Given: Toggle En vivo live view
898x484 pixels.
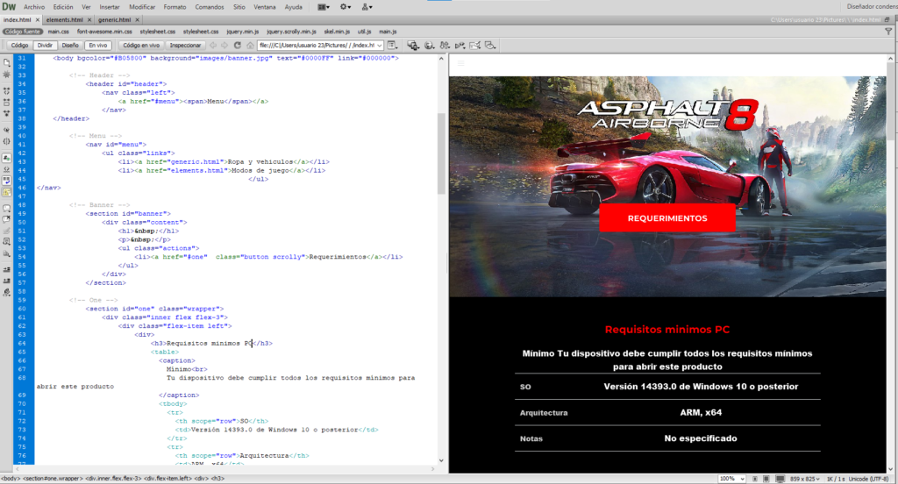Looking at the screenshot, I should [x=98, y=46].
